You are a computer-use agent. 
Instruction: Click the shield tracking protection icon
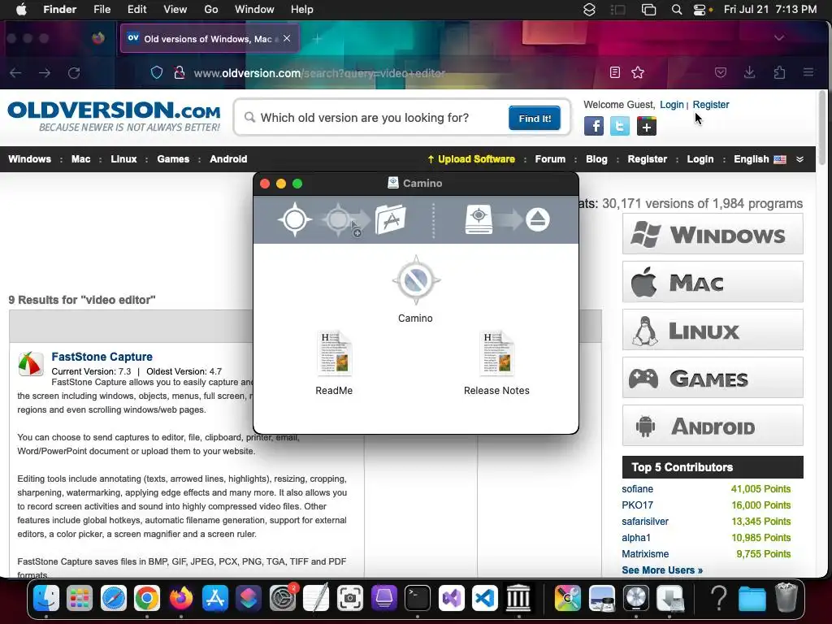(157, 72)
